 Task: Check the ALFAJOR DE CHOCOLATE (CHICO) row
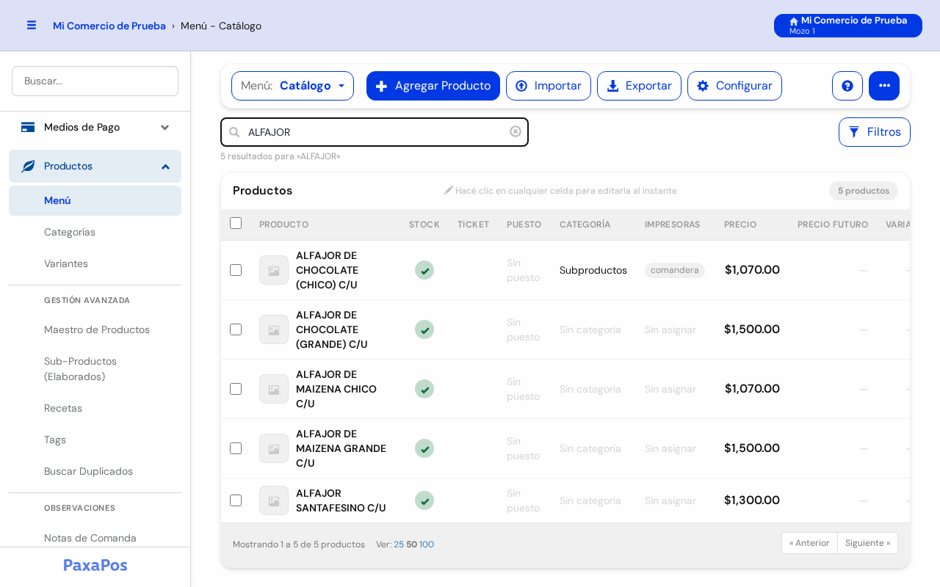click(x=236, y=270)
